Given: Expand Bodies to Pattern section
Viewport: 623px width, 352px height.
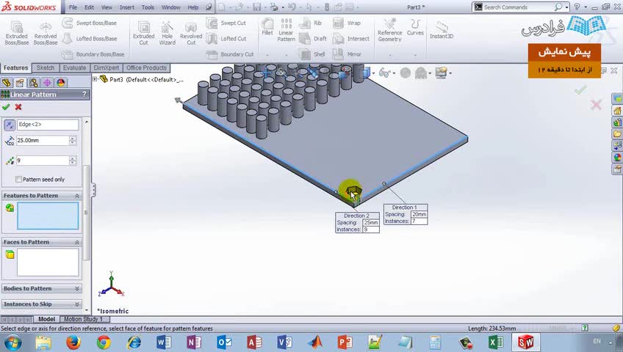Looking at the screenshot, I should [x=77, y=289].
